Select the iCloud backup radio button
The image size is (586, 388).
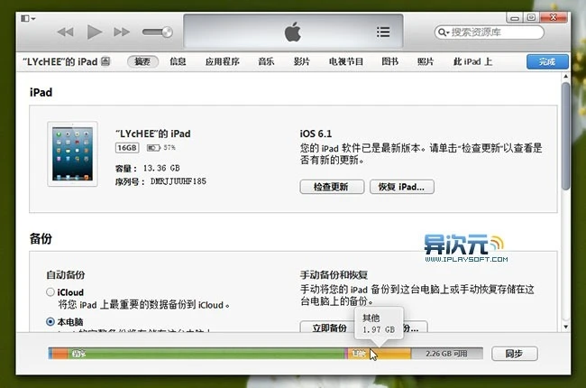click(x=50, y=291)
